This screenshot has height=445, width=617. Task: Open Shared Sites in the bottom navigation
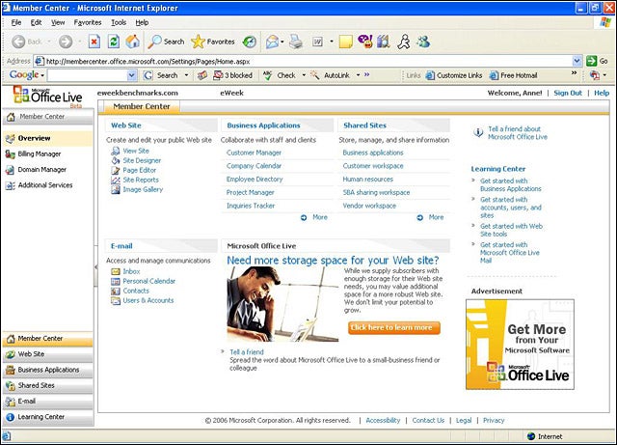48,385
